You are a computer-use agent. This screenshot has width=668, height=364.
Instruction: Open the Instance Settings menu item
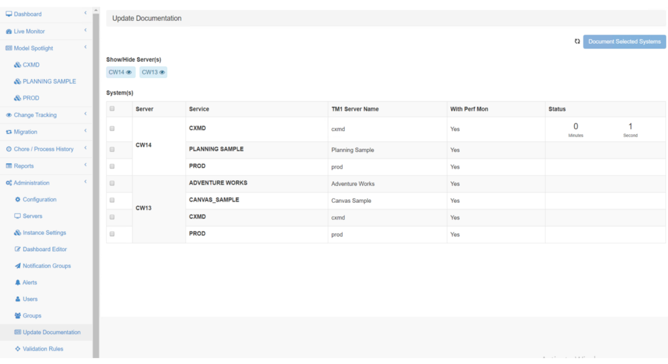point(44,233)
